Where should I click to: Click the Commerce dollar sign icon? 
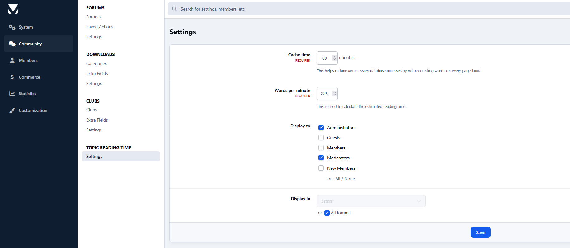pos(12,77)
